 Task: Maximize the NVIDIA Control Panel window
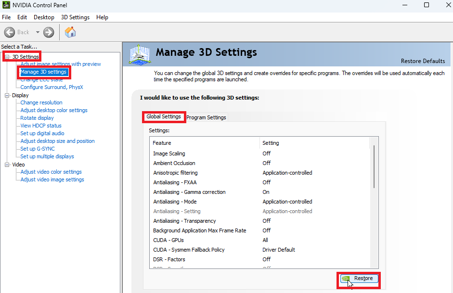point(427,5)
